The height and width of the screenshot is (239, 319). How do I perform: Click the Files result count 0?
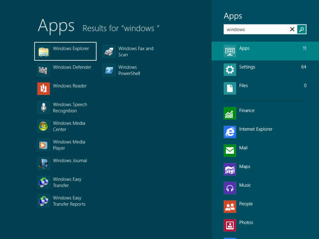coord(305,86)
